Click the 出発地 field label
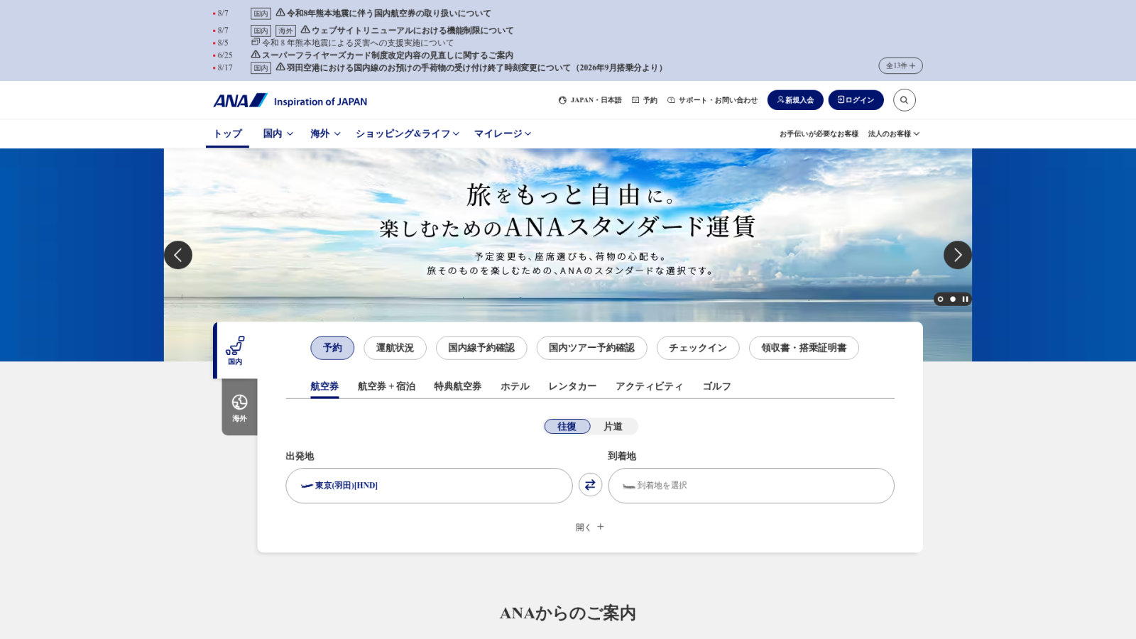Screen dimensions: 1136x639 point(300,456)
